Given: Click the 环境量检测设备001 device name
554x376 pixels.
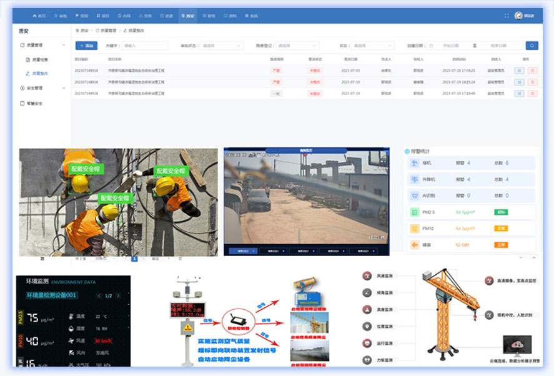Looking at the screenshot, I should coord(51,295).
